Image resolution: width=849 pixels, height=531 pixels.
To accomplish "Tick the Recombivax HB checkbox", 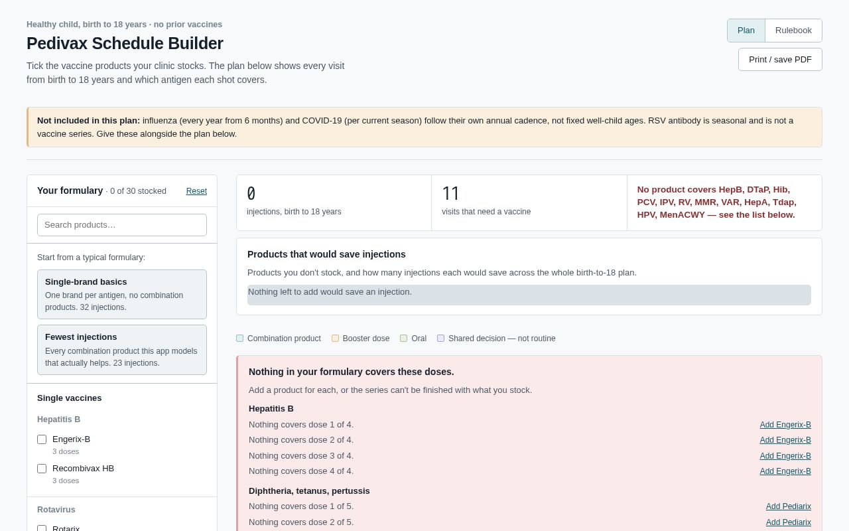I will tap(42, 469).
